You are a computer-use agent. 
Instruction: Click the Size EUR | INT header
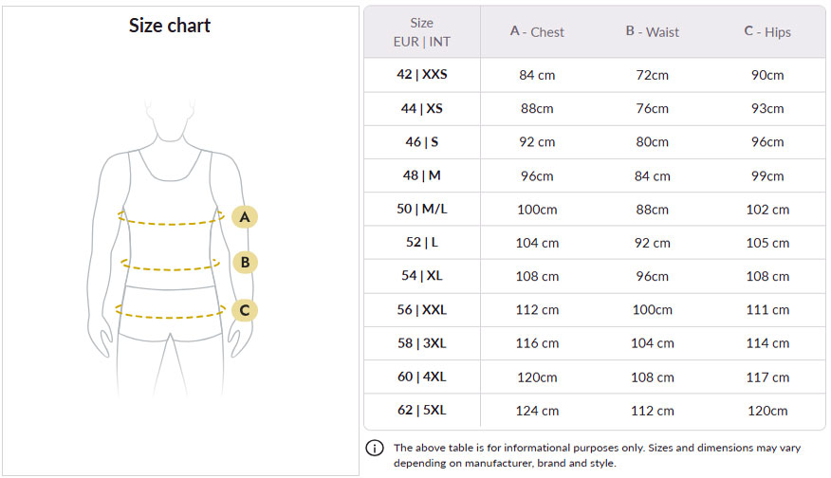[x=422, y=32]
